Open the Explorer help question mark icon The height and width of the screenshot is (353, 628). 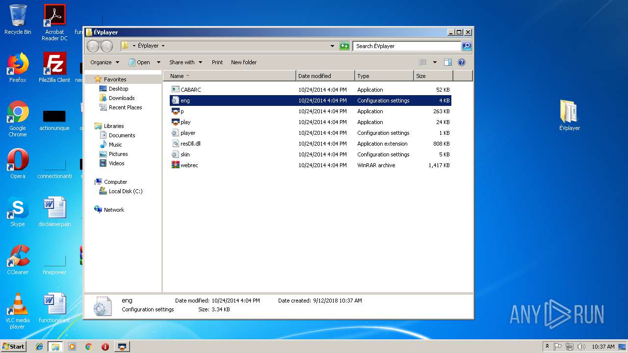[461, 62]
